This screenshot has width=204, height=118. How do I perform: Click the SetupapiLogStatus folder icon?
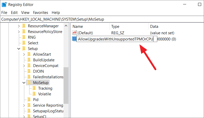29,111
